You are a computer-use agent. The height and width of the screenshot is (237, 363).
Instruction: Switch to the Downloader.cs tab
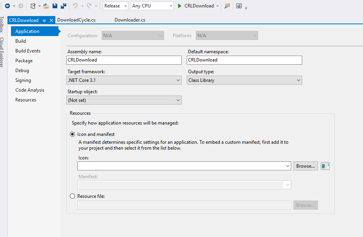(x=130, y=20)
